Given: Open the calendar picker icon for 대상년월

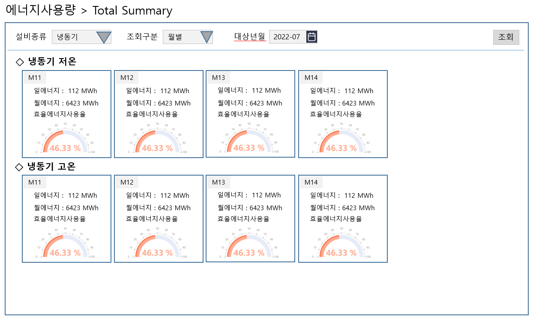Looking at the screenshot, I should click(x=312, y=37).
